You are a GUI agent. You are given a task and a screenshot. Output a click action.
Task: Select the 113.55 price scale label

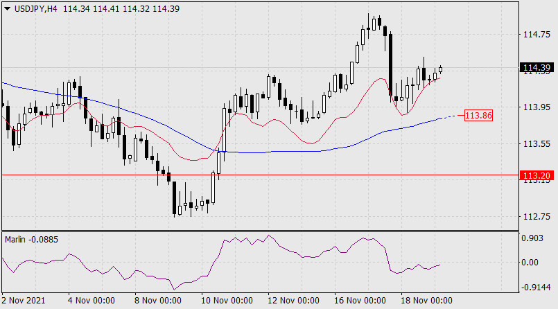537,144
